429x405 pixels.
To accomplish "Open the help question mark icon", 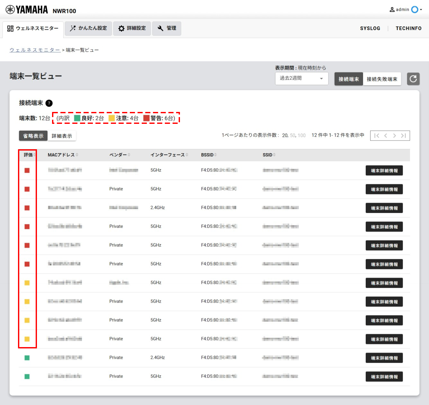I will [x=49, y=103].
